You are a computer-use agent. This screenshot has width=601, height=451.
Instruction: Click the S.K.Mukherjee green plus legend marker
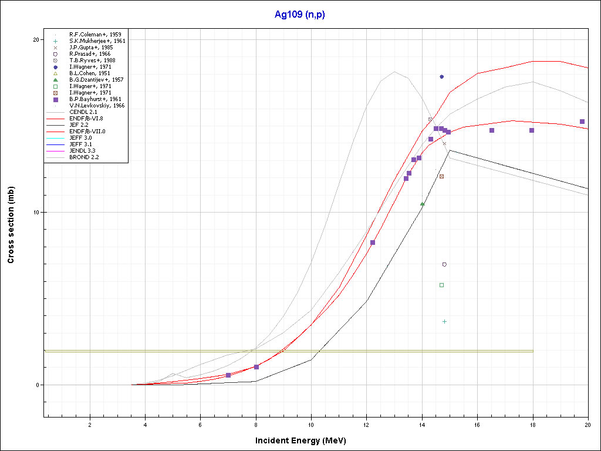55,41
